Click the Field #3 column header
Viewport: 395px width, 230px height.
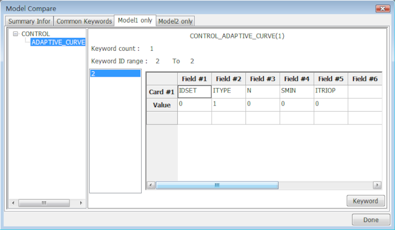coord(262,79)
